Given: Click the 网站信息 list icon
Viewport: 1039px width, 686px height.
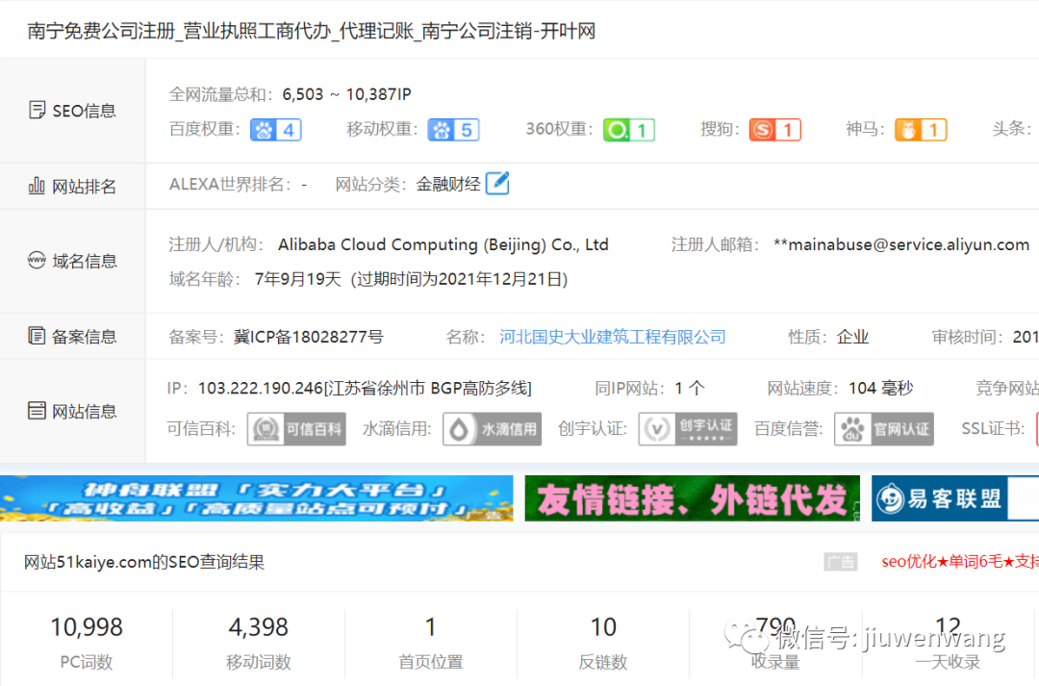Looking at the screenshot, I should click(38, 411).
